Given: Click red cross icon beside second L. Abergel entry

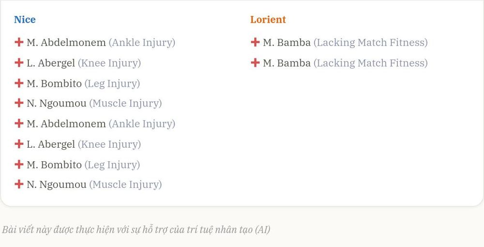Looking at the screenshot, I should (19, 144).
